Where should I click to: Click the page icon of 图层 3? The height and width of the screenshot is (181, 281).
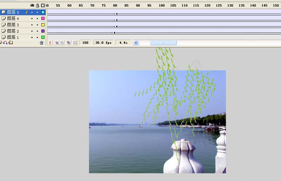coord(4,25)
